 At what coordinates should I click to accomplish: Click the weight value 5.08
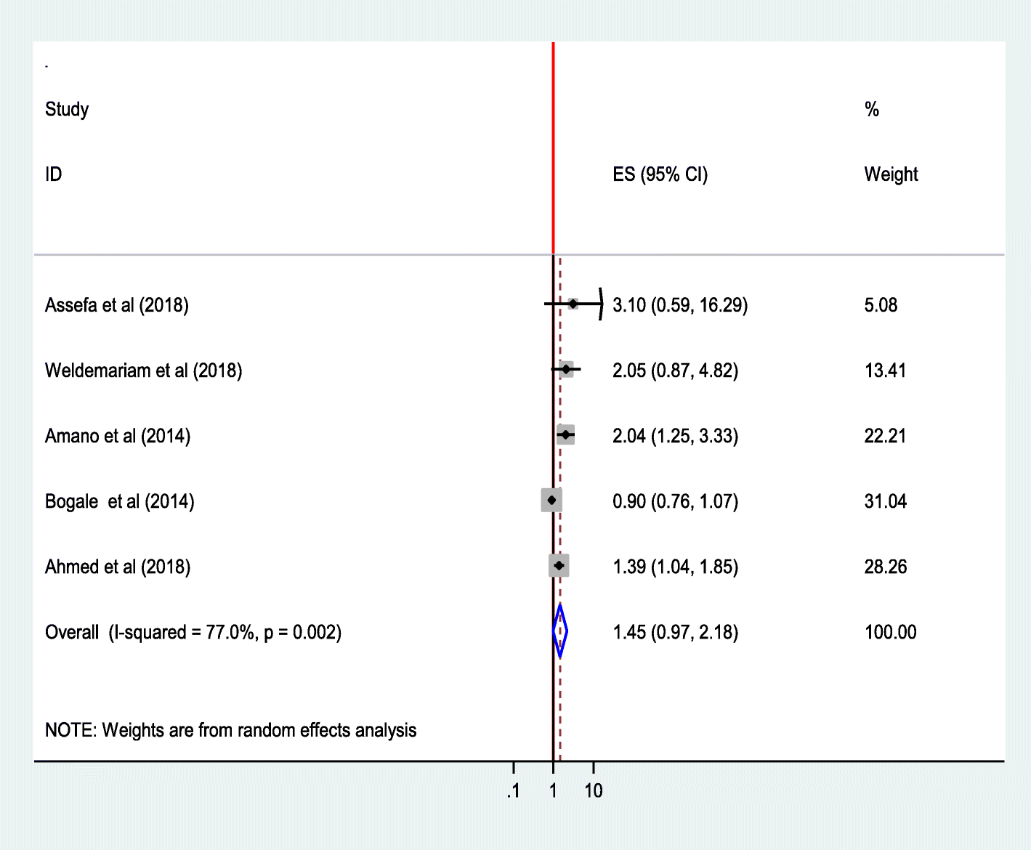[x=881, y=305]
